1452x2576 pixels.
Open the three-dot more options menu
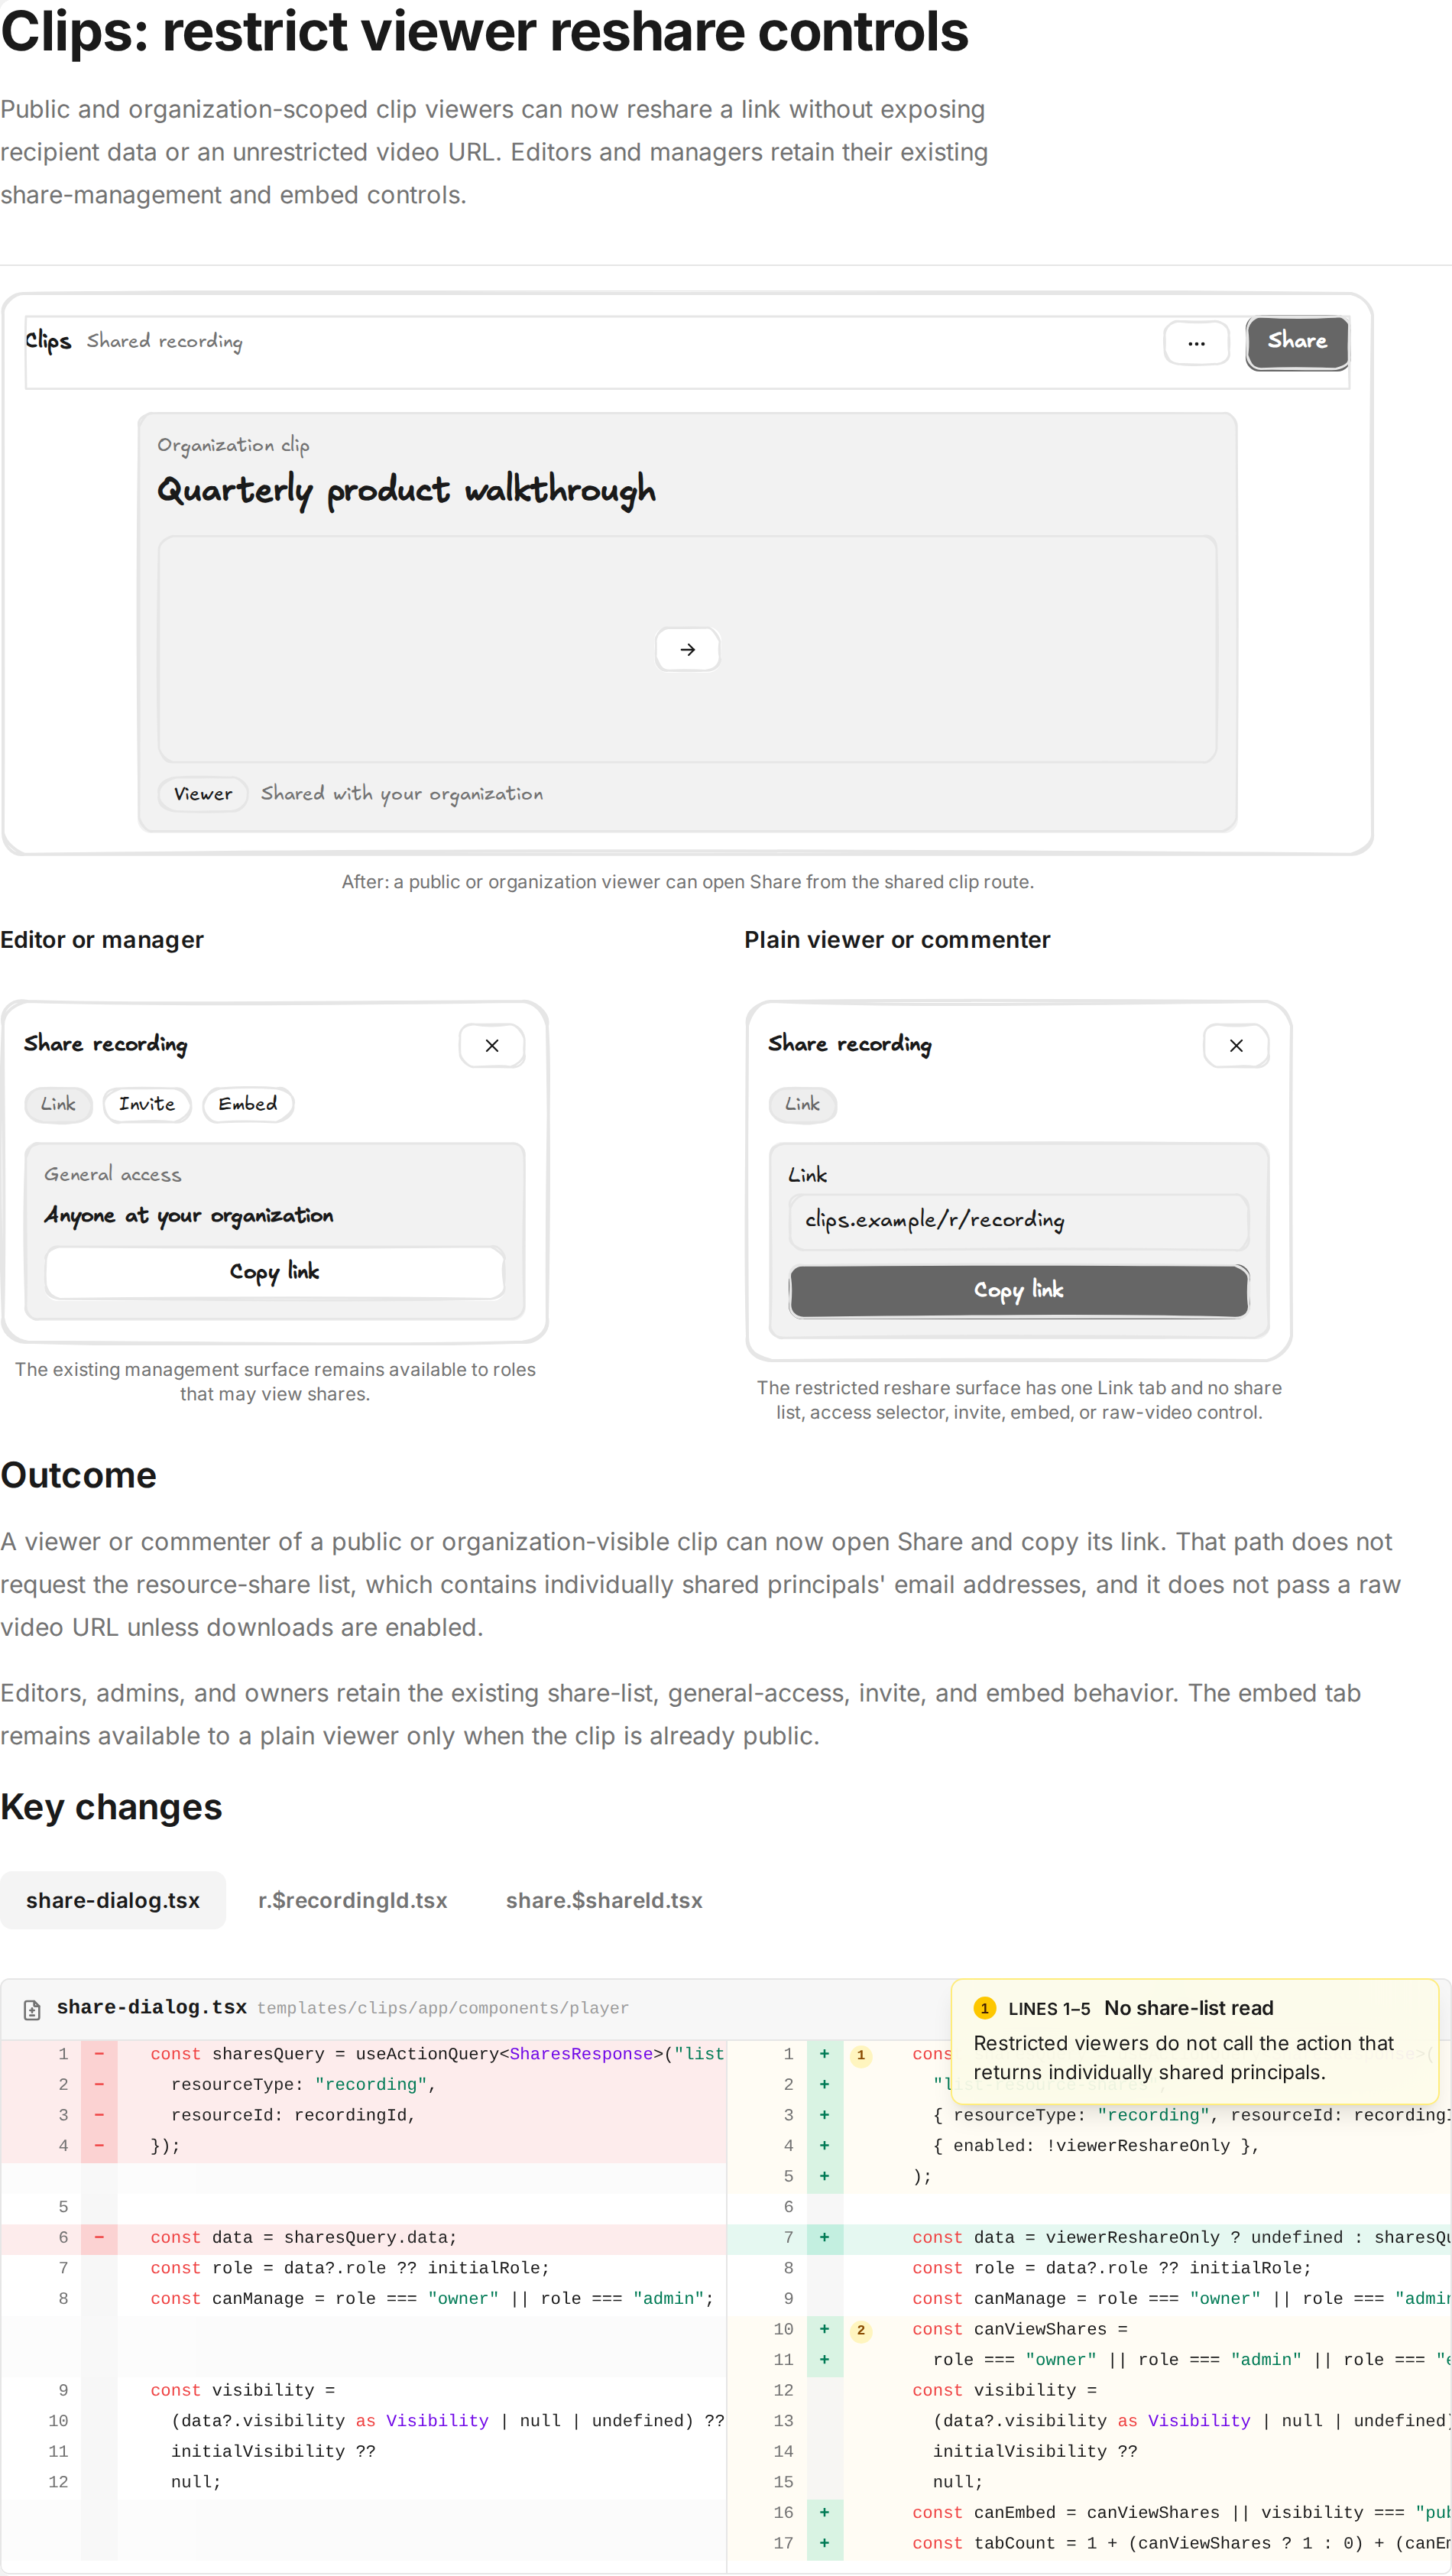coord(1196,343)
